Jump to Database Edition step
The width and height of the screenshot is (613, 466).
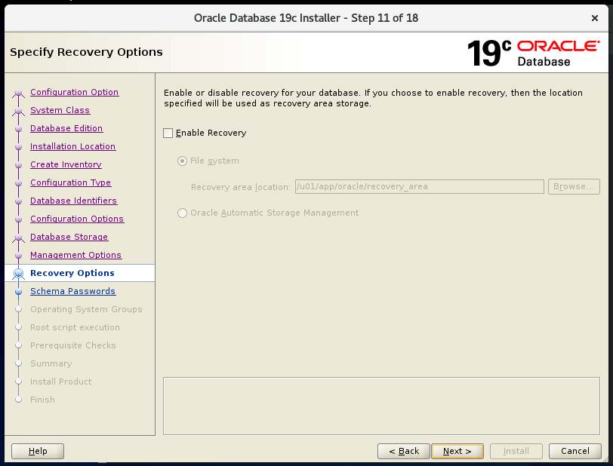[66, 128]
